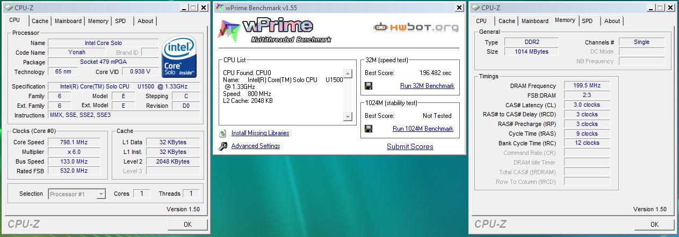Click the Rated FSB value 532.0 MHz

(74, 171)
